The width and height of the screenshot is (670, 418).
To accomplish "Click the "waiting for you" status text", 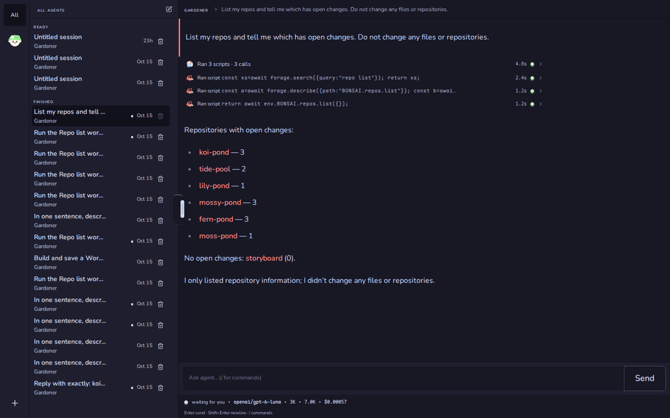I will pyautogui.click(x=208, y=402).
